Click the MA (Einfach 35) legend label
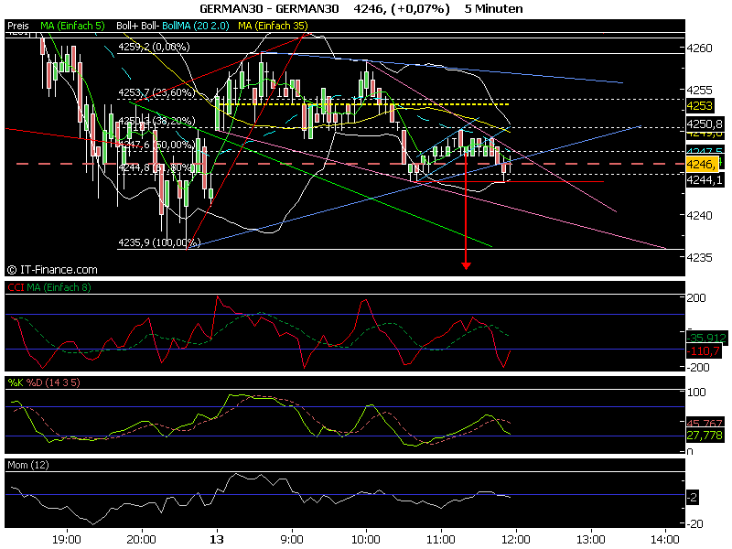The width and height of the screenshot is (732, 549). coord(273,27)
